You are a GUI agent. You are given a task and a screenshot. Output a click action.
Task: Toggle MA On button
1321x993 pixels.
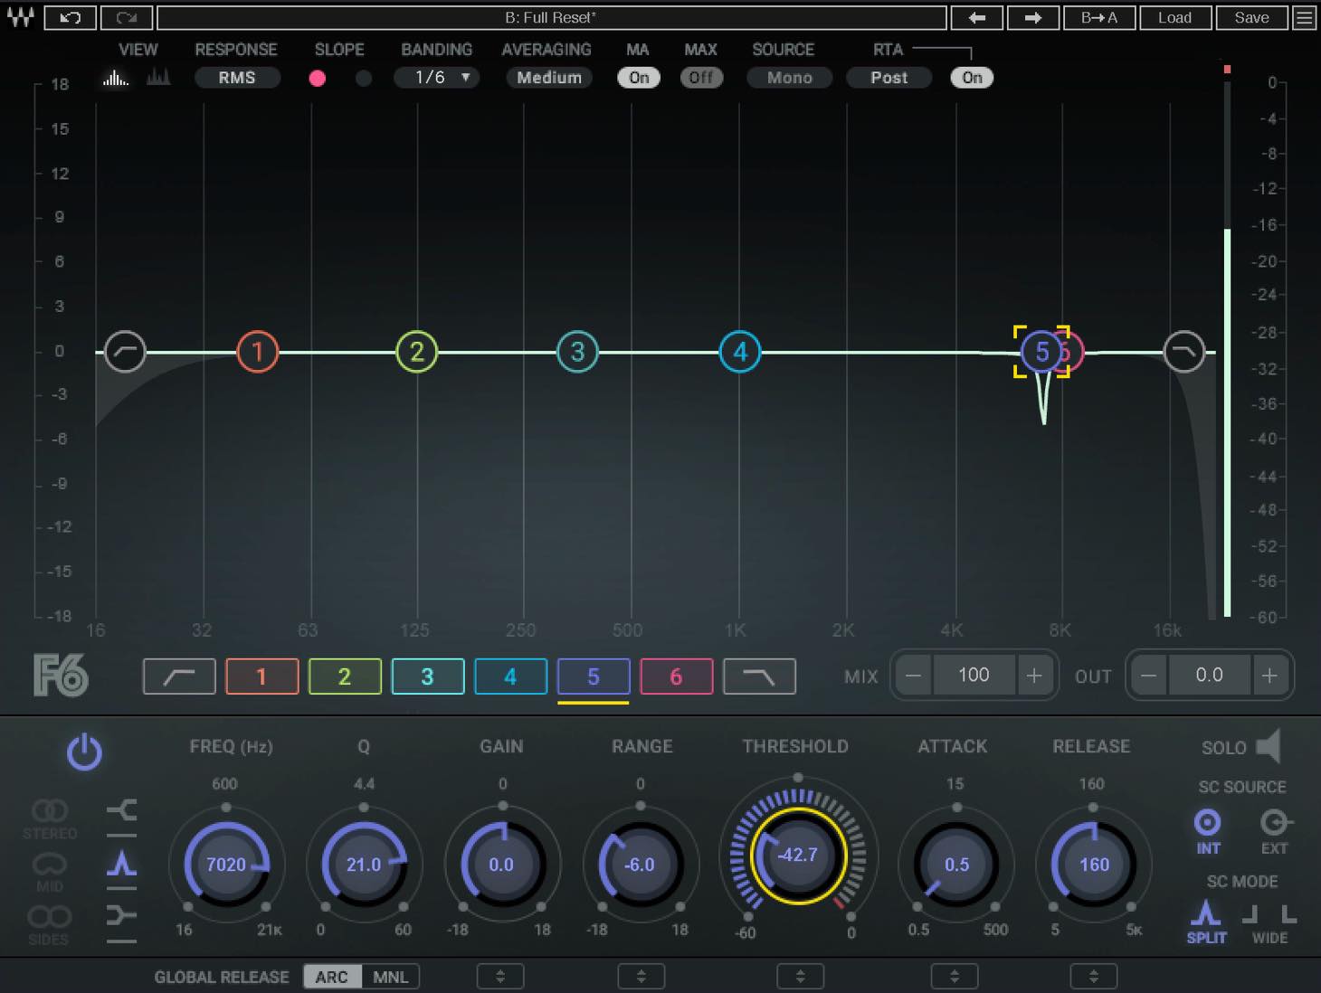pyautogui.click(x=639, y=78)
